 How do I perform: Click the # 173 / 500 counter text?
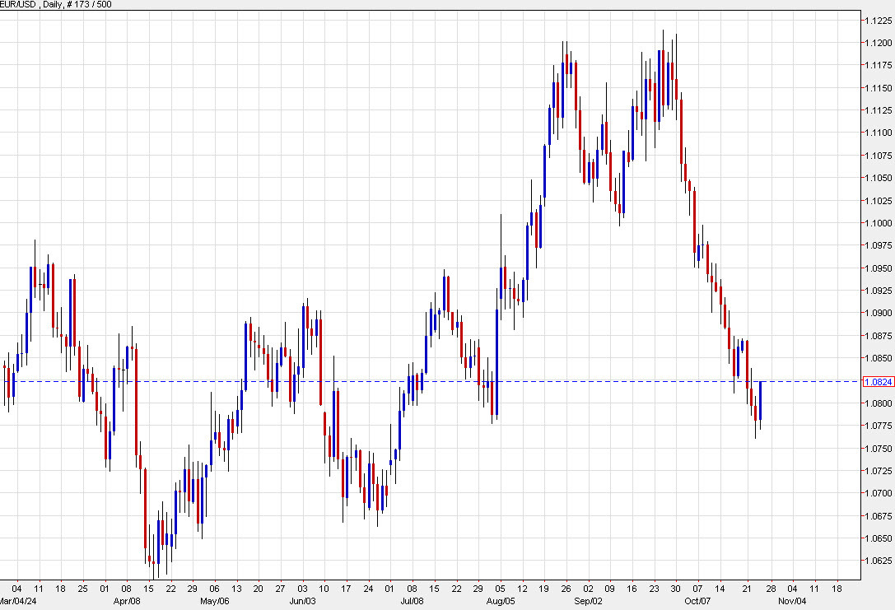[93, 4]
